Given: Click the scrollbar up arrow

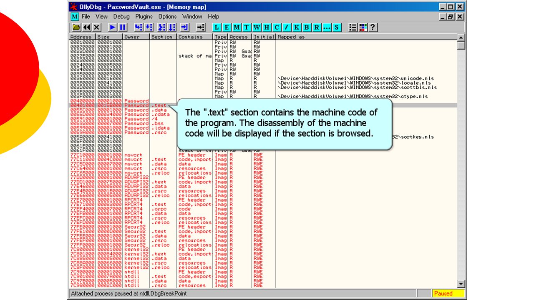Looking at the screenshot, I should coord(461,37).
